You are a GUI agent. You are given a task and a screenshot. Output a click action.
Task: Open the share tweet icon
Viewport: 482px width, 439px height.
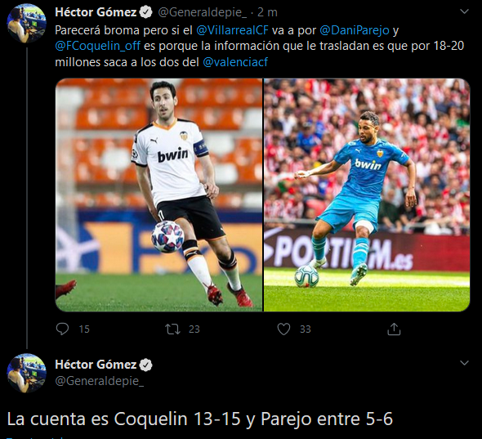tap(394, 329)
